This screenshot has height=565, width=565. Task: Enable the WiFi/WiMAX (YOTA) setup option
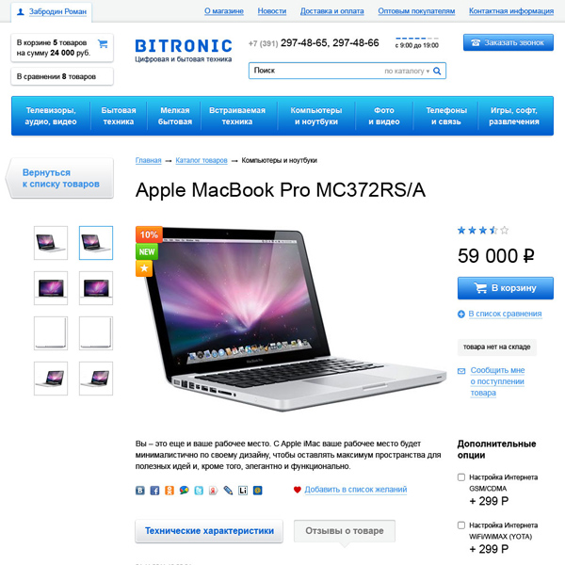pos(461,525)
